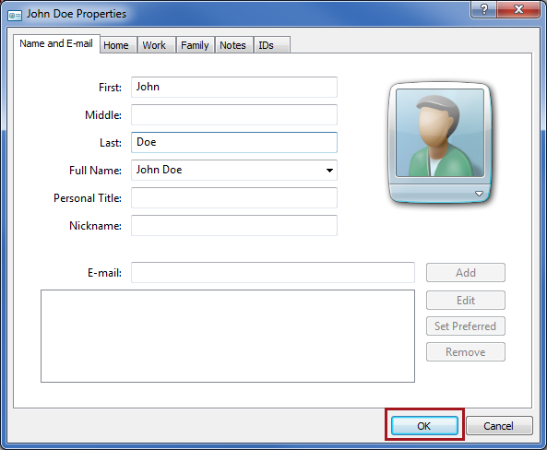Screen dimensions: 547x450
Task: Click the Personal Title field
Action: pyautogui.click(x=234, y=197)
